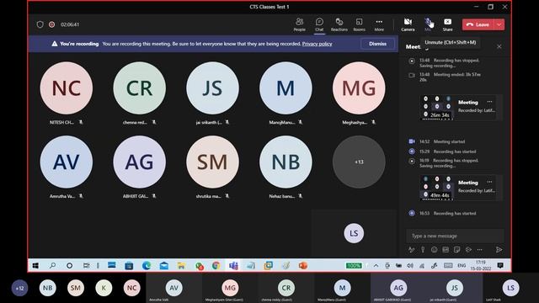Viewport: 539px width, 303px height.
Task: Open the GIF picker in chat
Action: click(x=446, y=250)
